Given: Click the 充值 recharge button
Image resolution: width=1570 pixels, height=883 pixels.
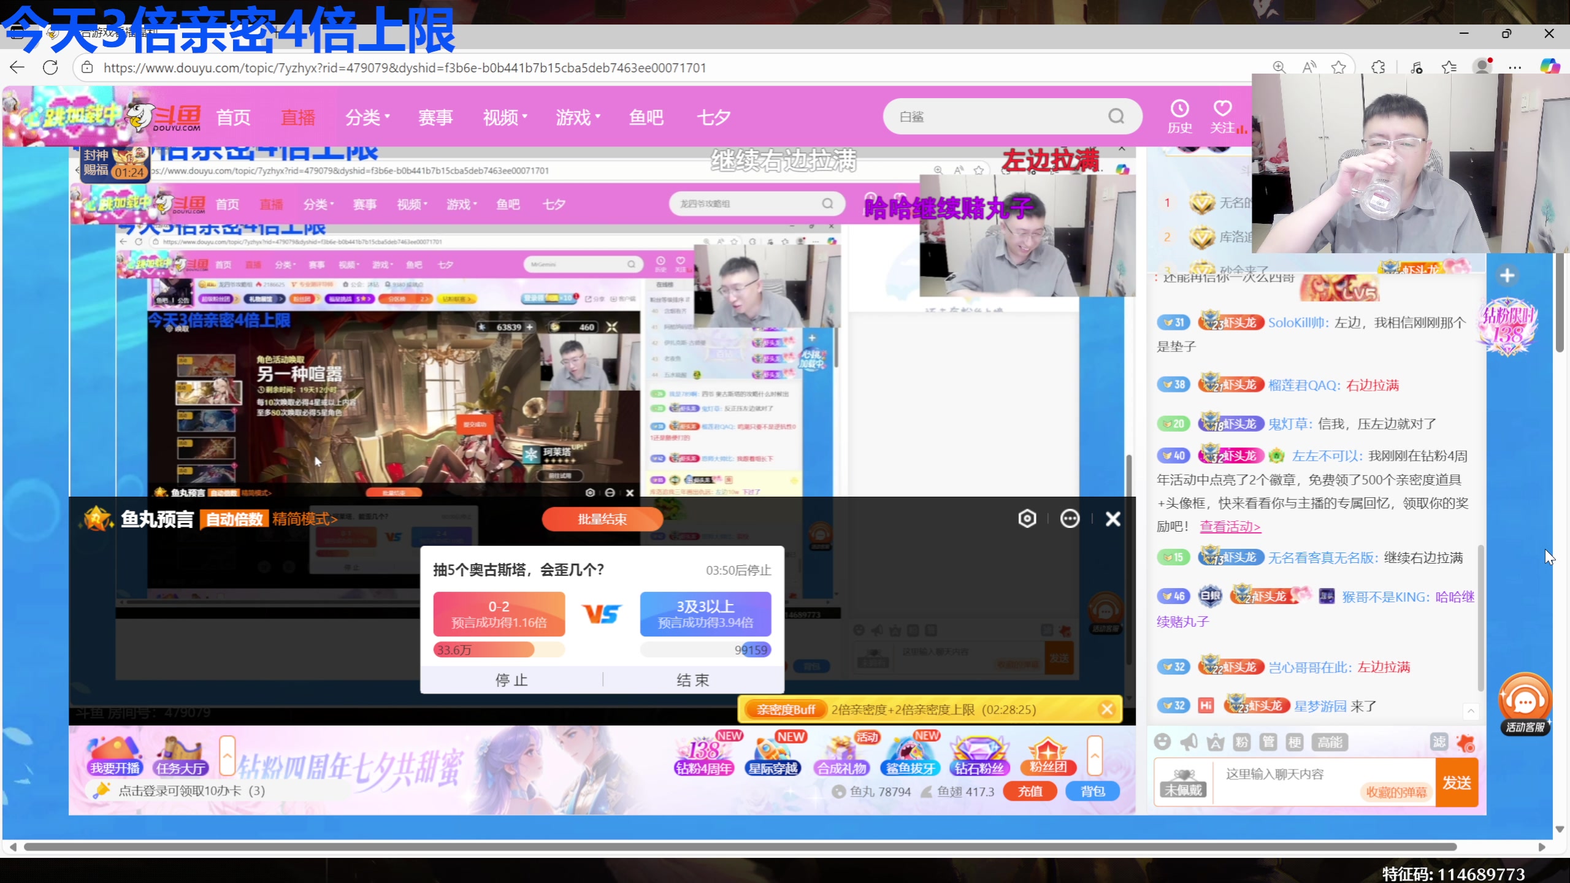Looking at the screenshot, I should click(x=1030, y=791).
